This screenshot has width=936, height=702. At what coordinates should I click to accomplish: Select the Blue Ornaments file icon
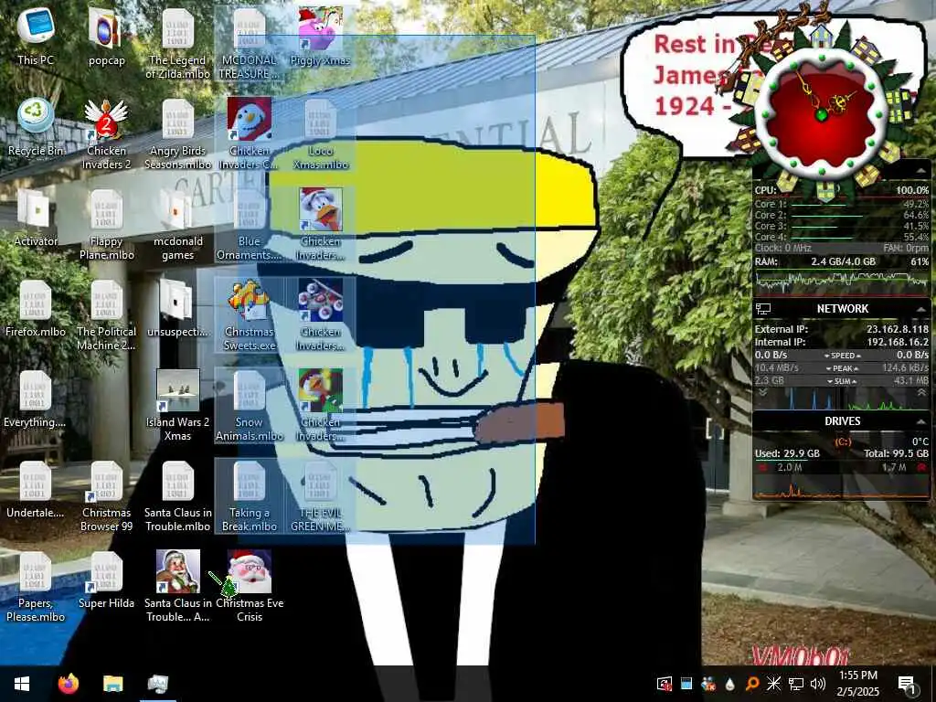coord(249,225)
